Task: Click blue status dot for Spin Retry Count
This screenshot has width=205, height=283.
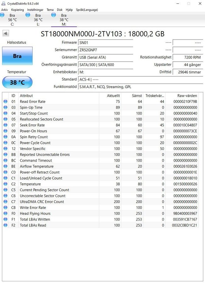Action: click(5, 137)
